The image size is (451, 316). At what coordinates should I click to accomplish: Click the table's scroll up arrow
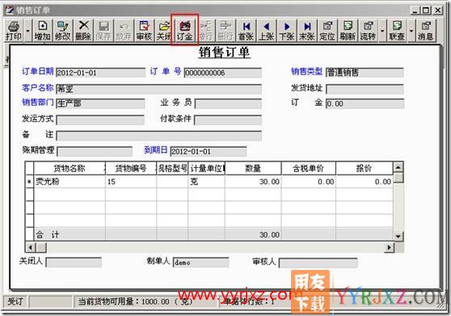click(398, 167)
